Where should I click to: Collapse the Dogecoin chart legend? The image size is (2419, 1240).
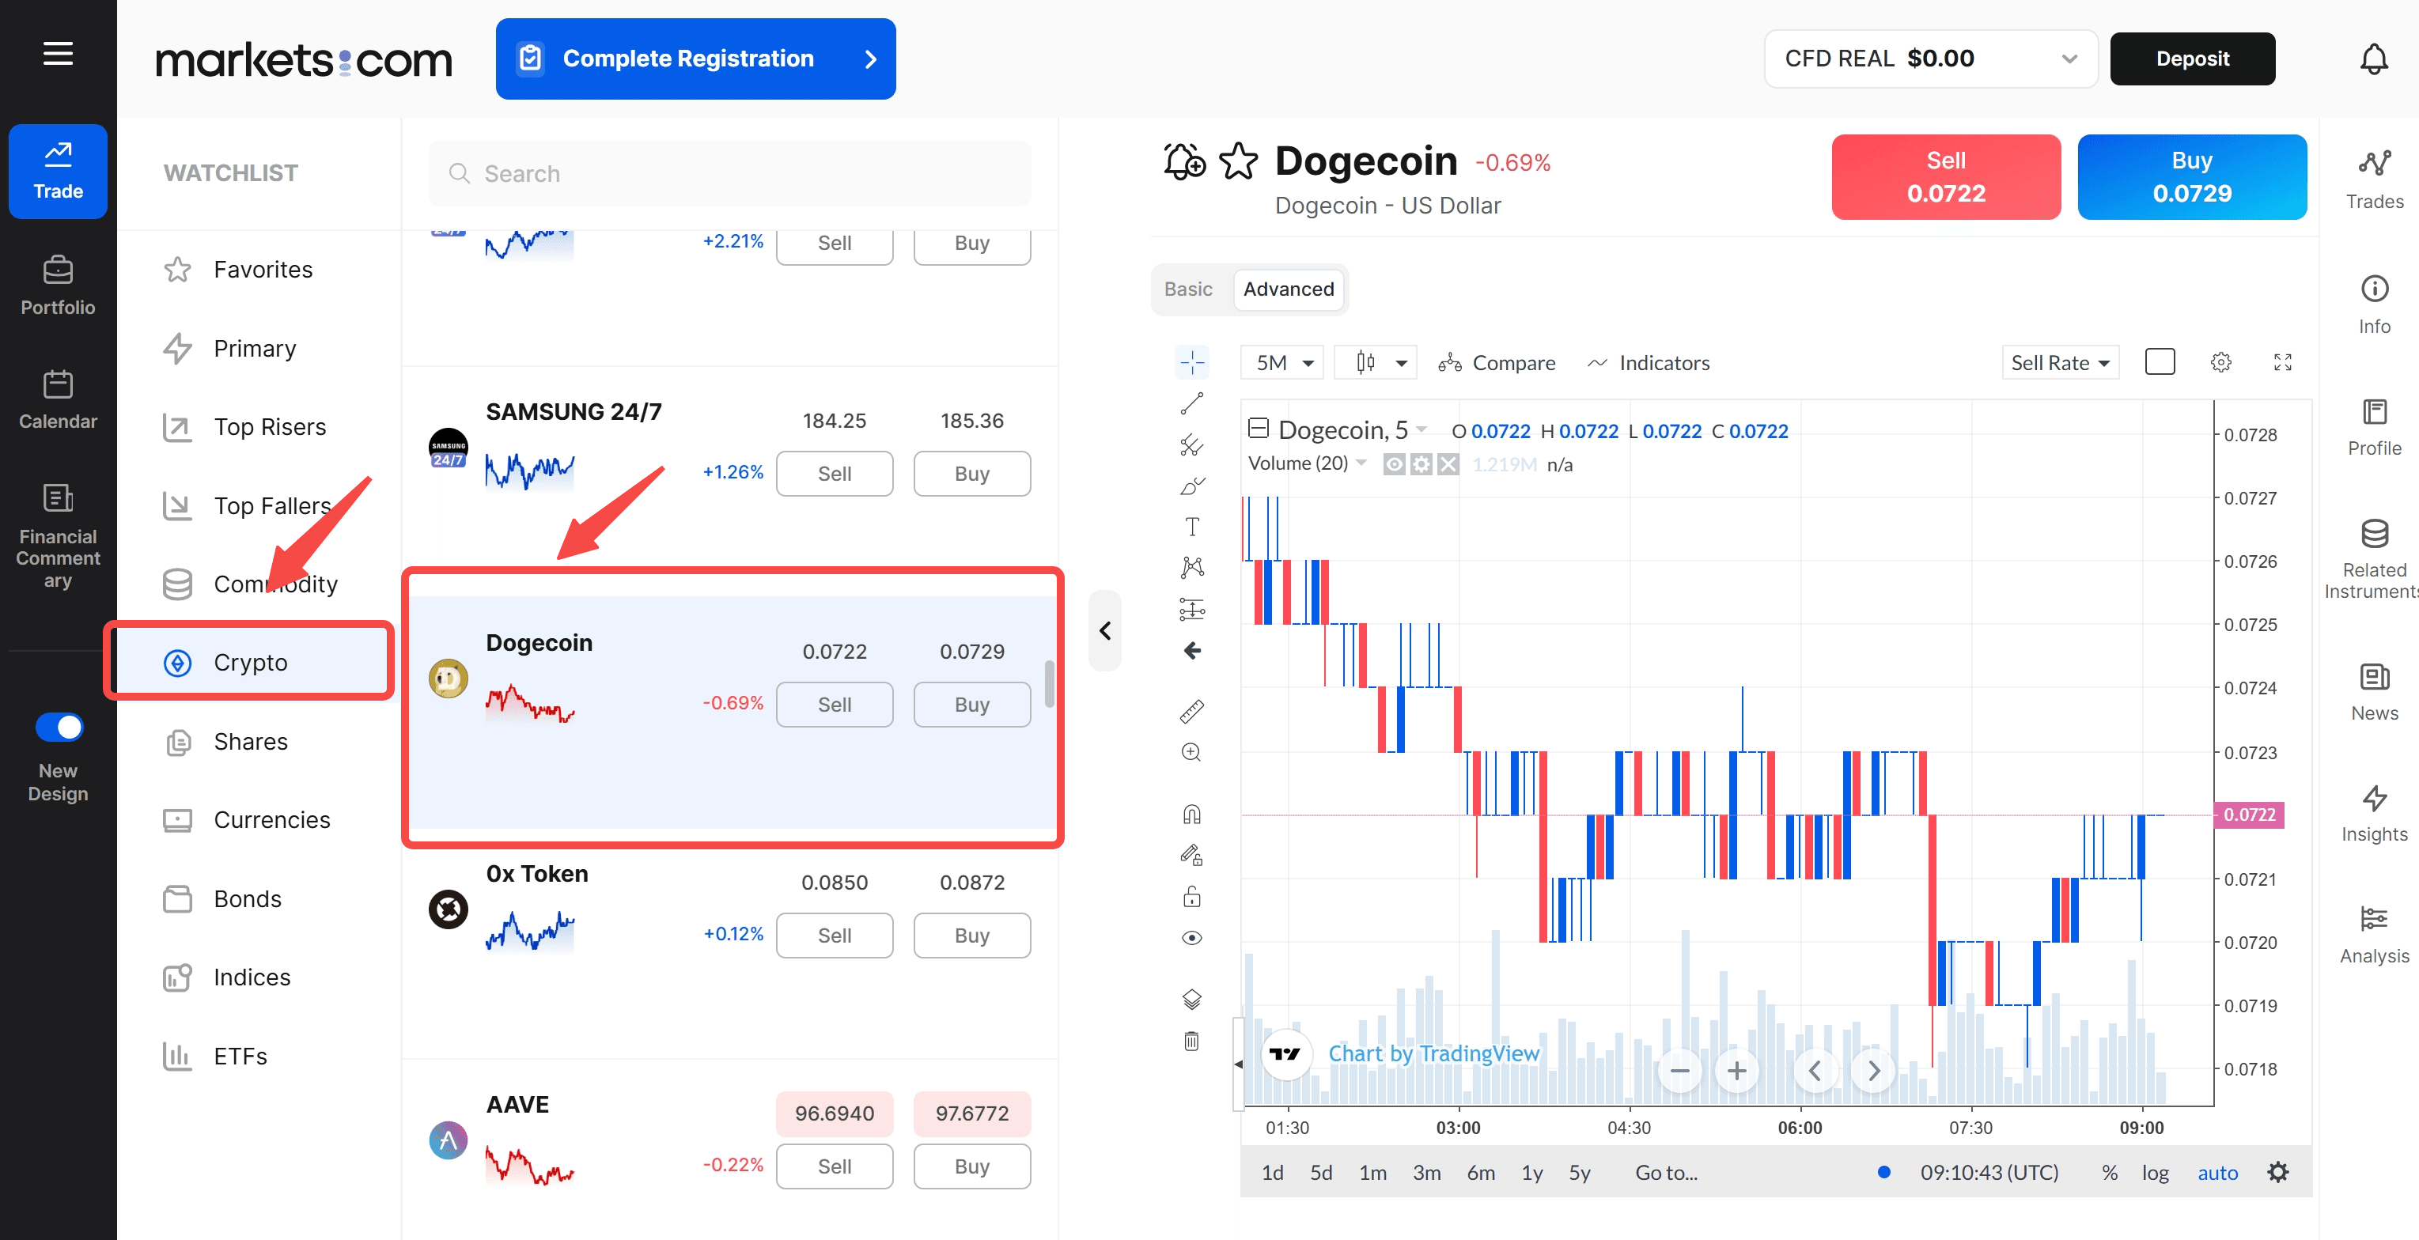(1259, 429)
